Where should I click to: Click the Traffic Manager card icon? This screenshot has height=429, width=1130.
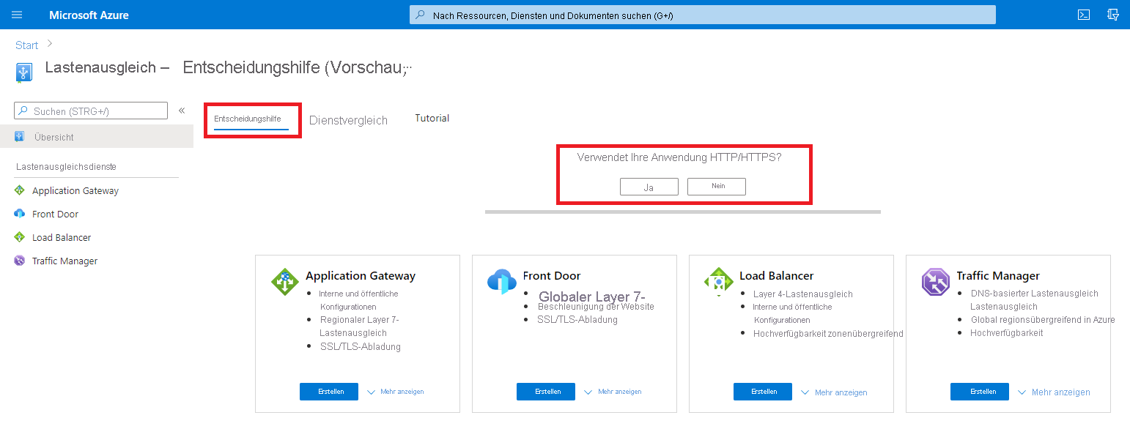point(936,282)
